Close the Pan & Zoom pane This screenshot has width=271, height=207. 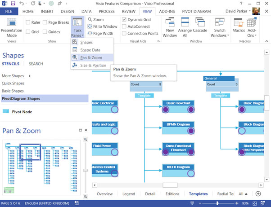tap(86, 130)
